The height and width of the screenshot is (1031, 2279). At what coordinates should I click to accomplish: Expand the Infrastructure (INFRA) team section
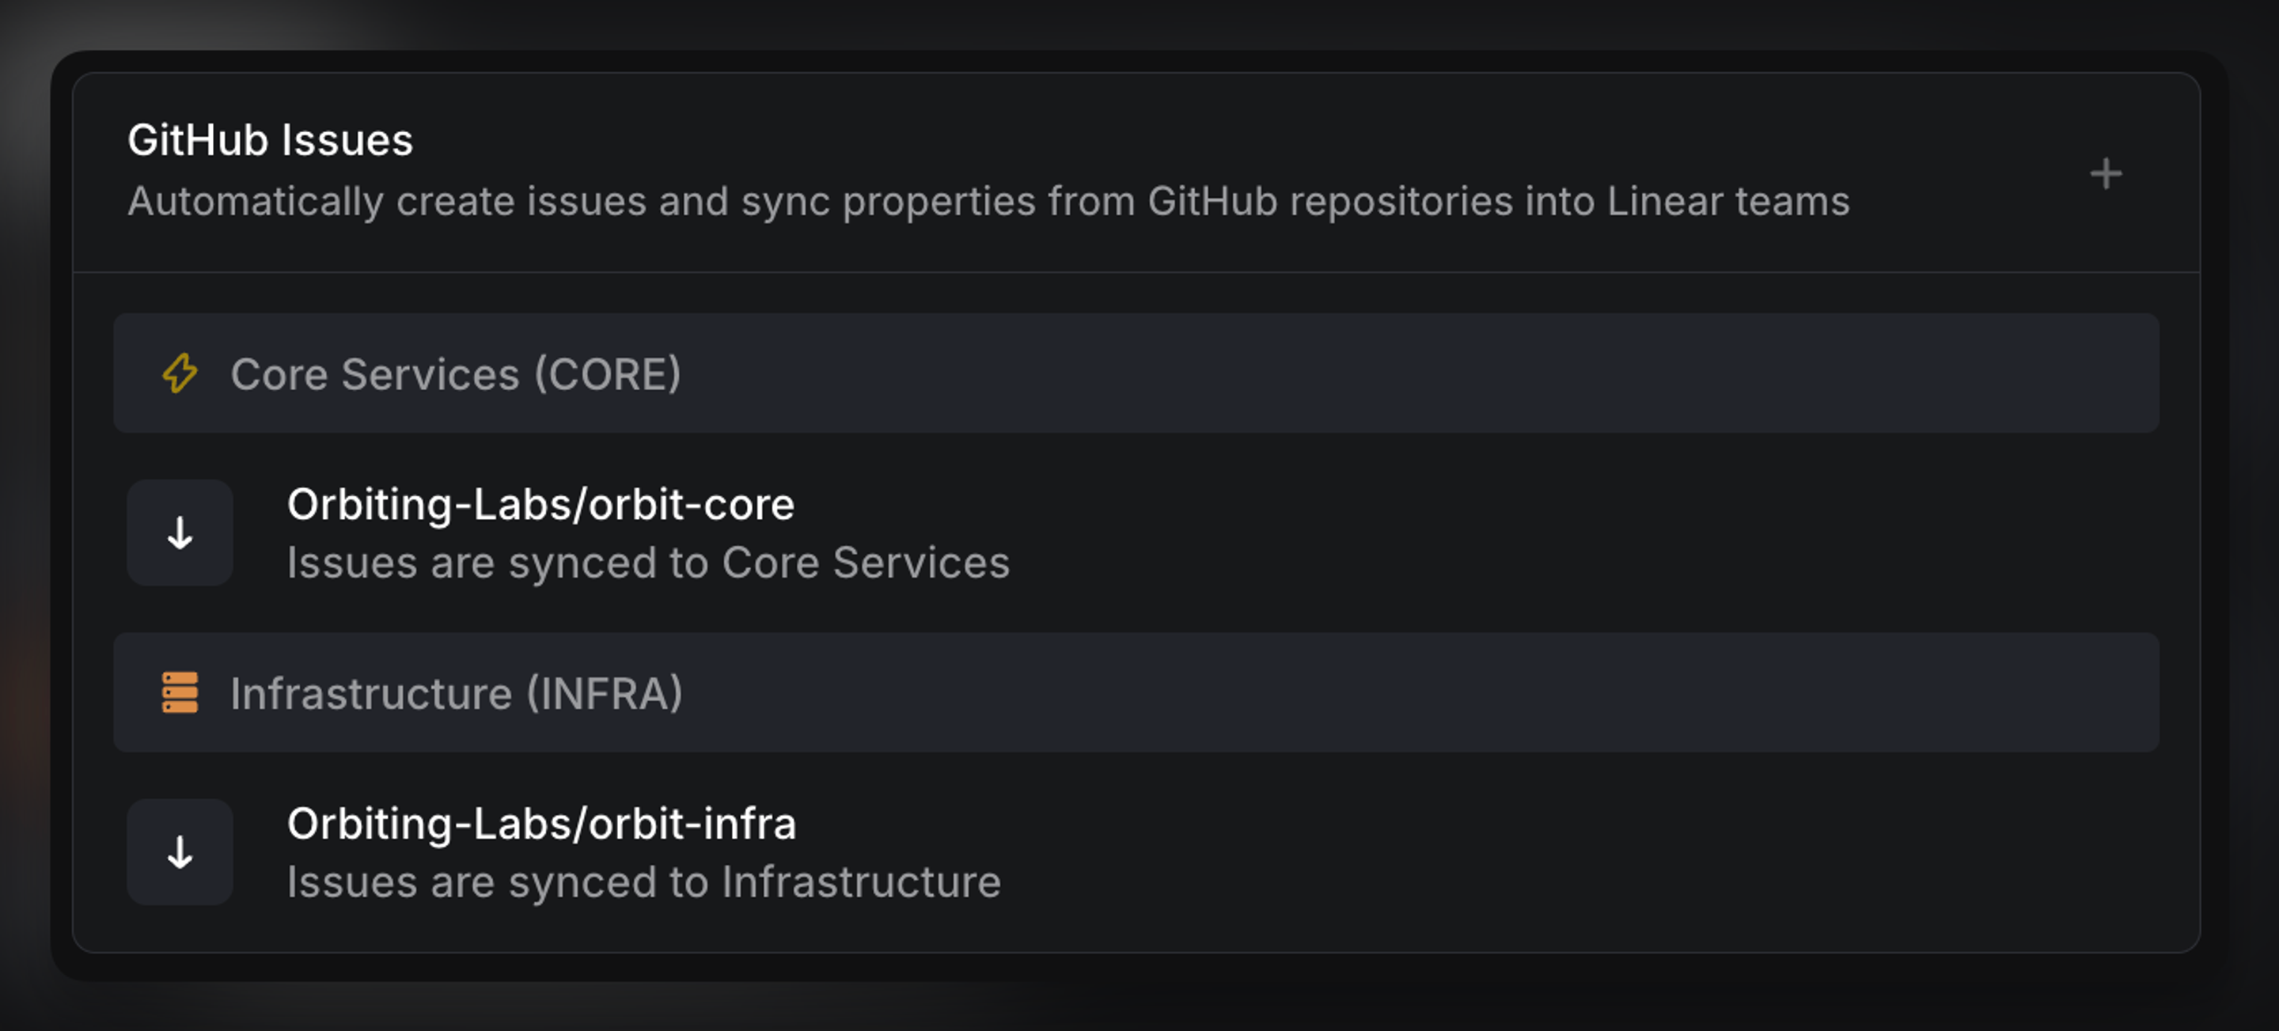coord(457,694)
